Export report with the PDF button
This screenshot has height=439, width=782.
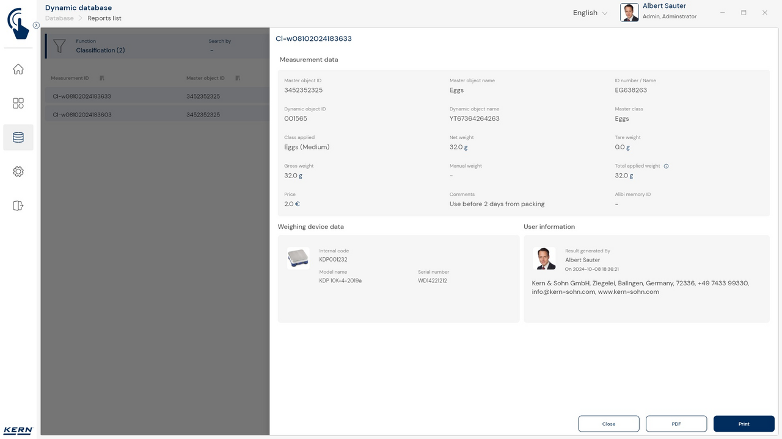point(676,424)
